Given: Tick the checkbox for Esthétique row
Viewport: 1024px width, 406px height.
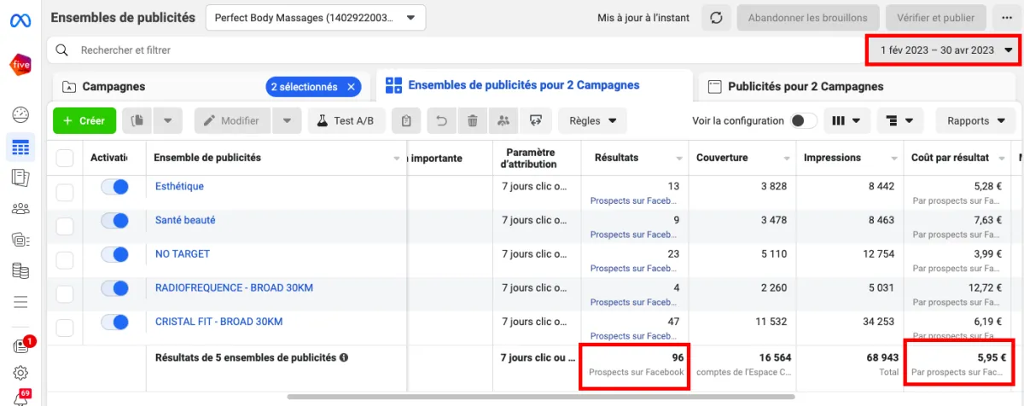Looking at the screenshot, I should click(65, 193).
